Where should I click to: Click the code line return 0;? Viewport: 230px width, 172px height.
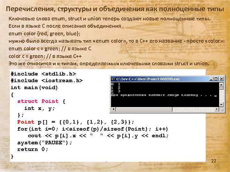pyautogui.click(x=33, y=149)
